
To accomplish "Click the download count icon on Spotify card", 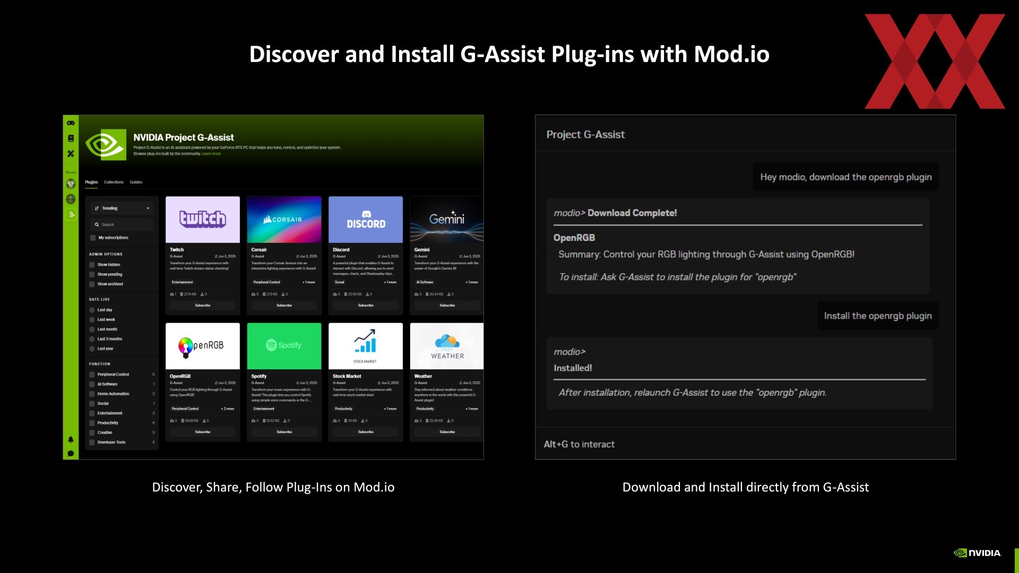I will click(x=284, y=421).
